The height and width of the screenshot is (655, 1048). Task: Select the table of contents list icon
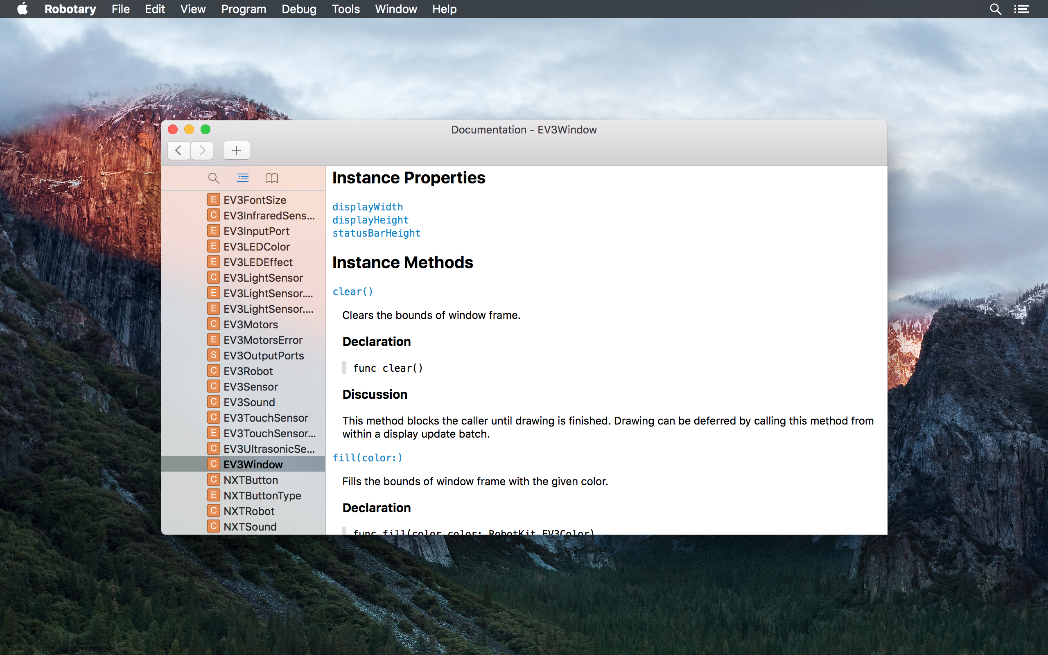pos(242,178)
